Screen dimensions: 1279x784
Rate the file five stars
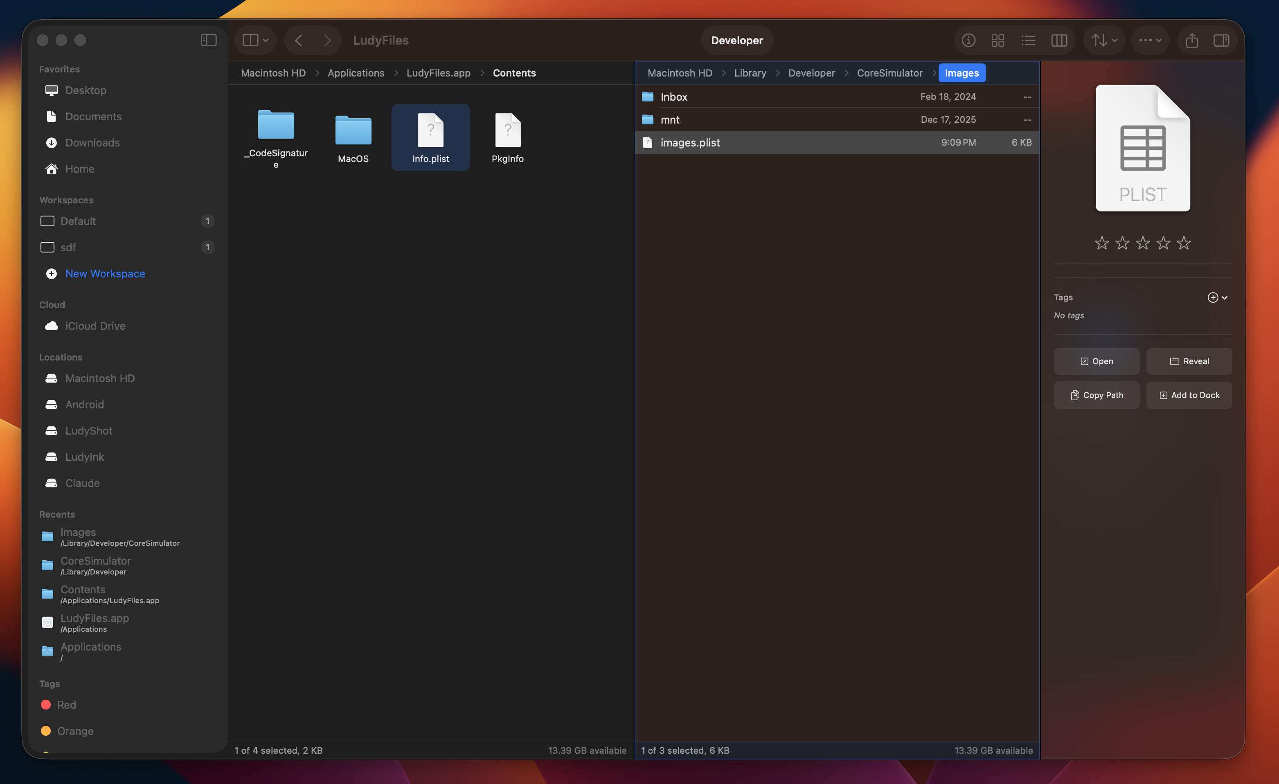pos(1184,243)
